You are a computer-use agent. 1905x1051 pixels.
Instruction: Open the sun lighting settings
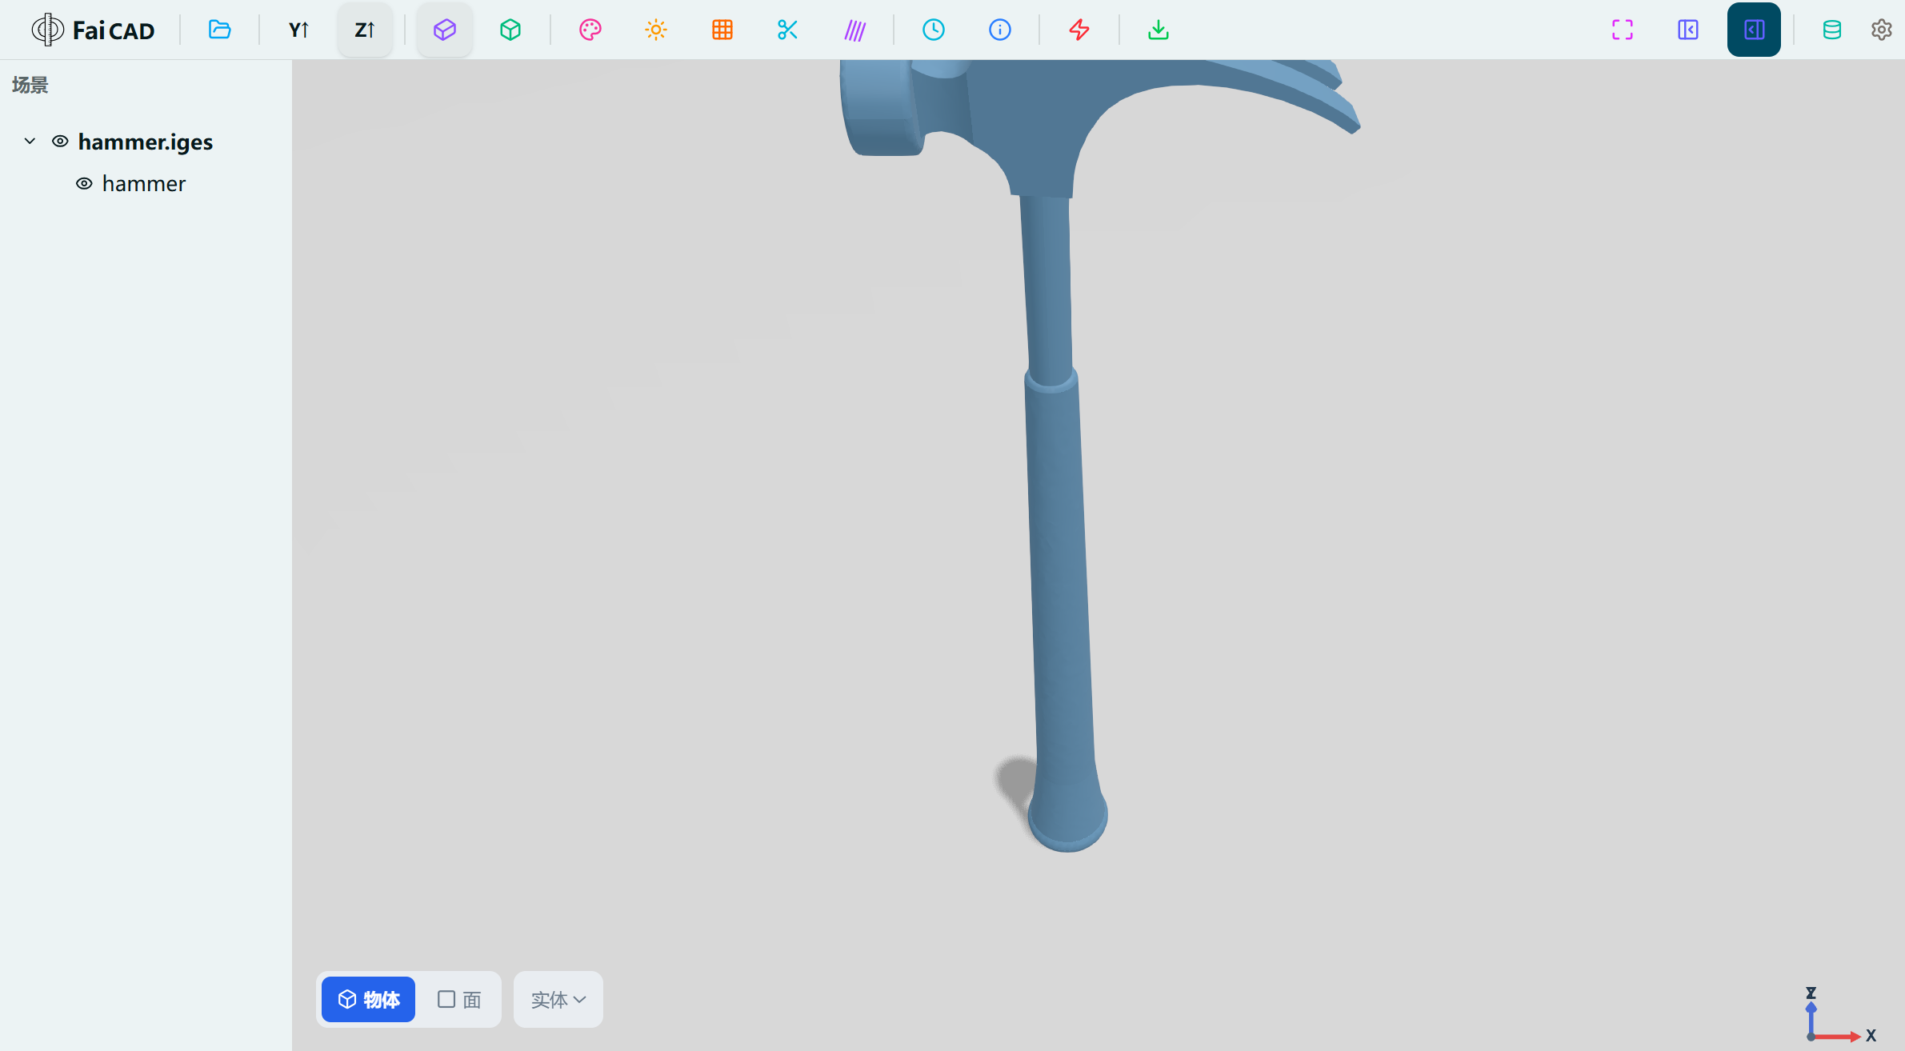tap(656, 30)
